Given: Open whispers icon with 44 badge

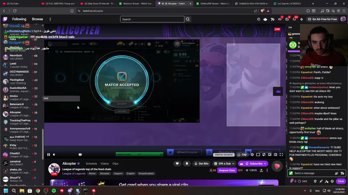Looking at the screenshot, I should click(x=294, y=19).
